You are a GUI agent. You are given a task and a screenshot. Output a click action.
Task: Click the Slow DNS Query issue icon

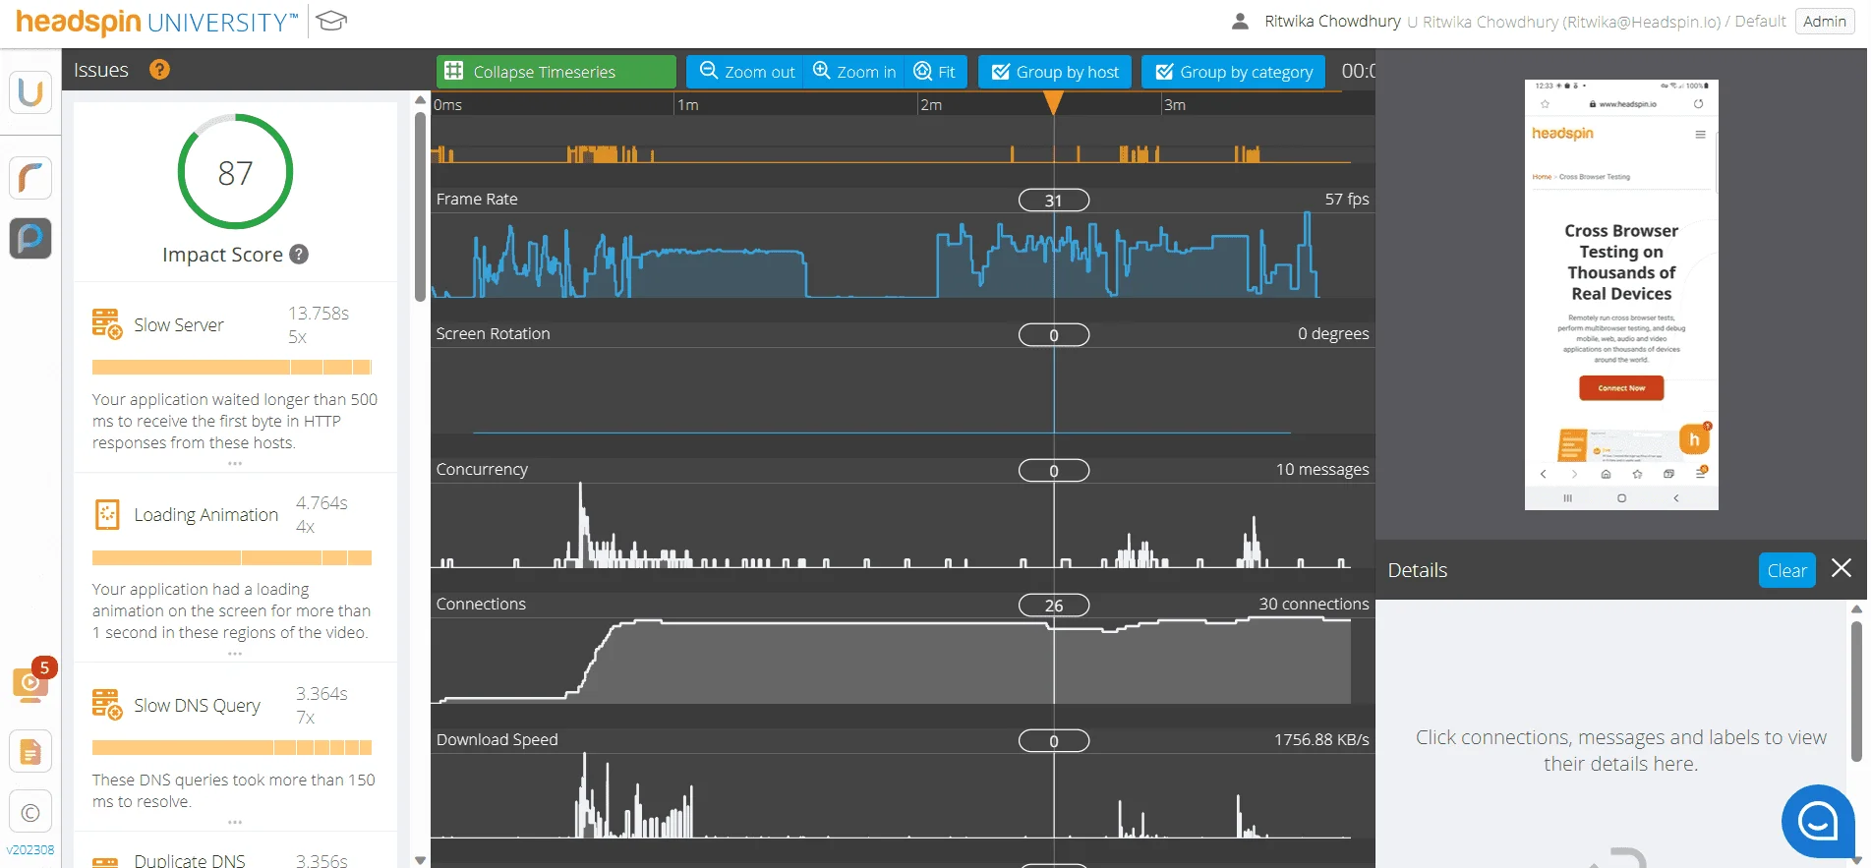click(107, 705)
